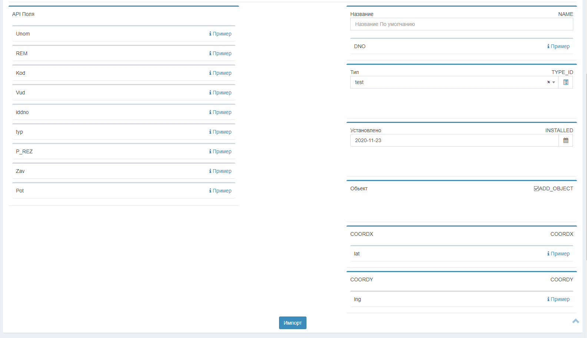This screenshot has width=587, height=338.
Task: Clear the selected 'test' type value
Action: tap(548, 82)
